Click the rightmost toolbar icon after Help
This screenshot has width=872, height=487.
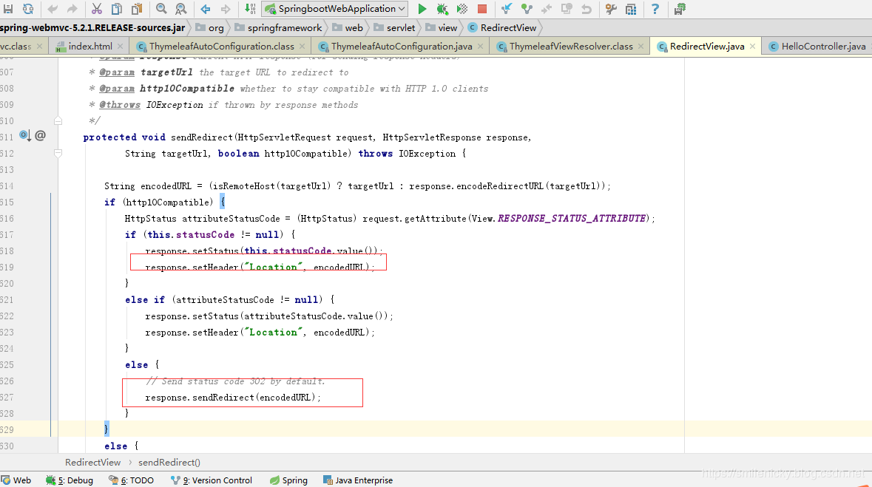(680, 9)
